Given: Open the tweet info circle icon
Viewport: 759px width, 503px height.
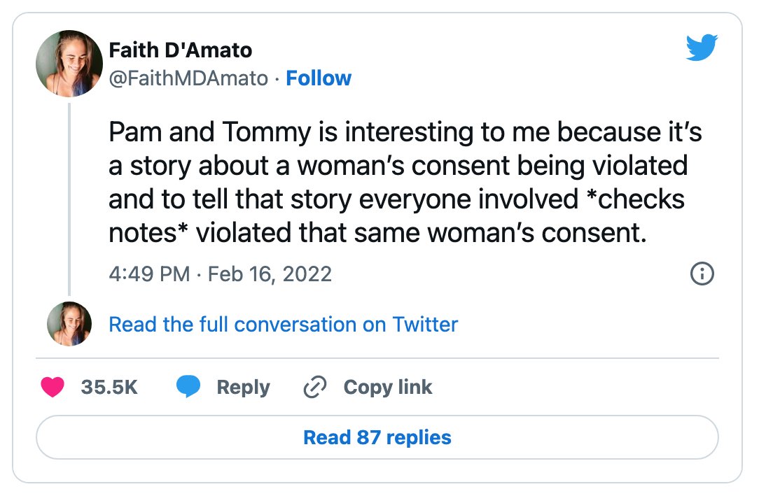Looking at the screenshot, I should pyautogui.click(x=702, y=274).
